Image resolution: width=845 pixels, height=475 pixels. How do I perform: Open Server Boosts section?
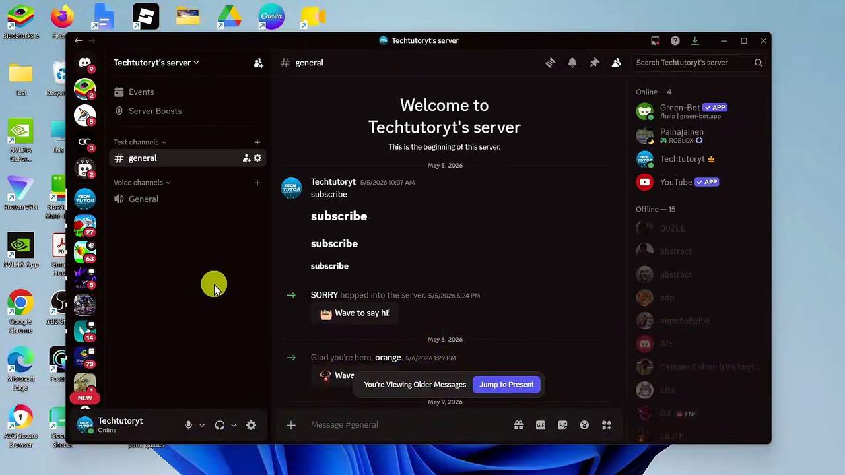(x=188, y=111)
